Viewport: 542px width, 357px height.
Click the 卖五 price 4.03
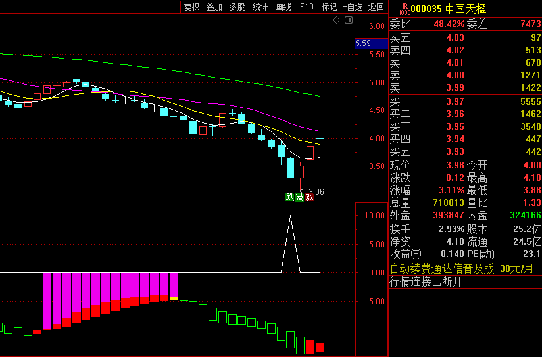pos(455,37)
